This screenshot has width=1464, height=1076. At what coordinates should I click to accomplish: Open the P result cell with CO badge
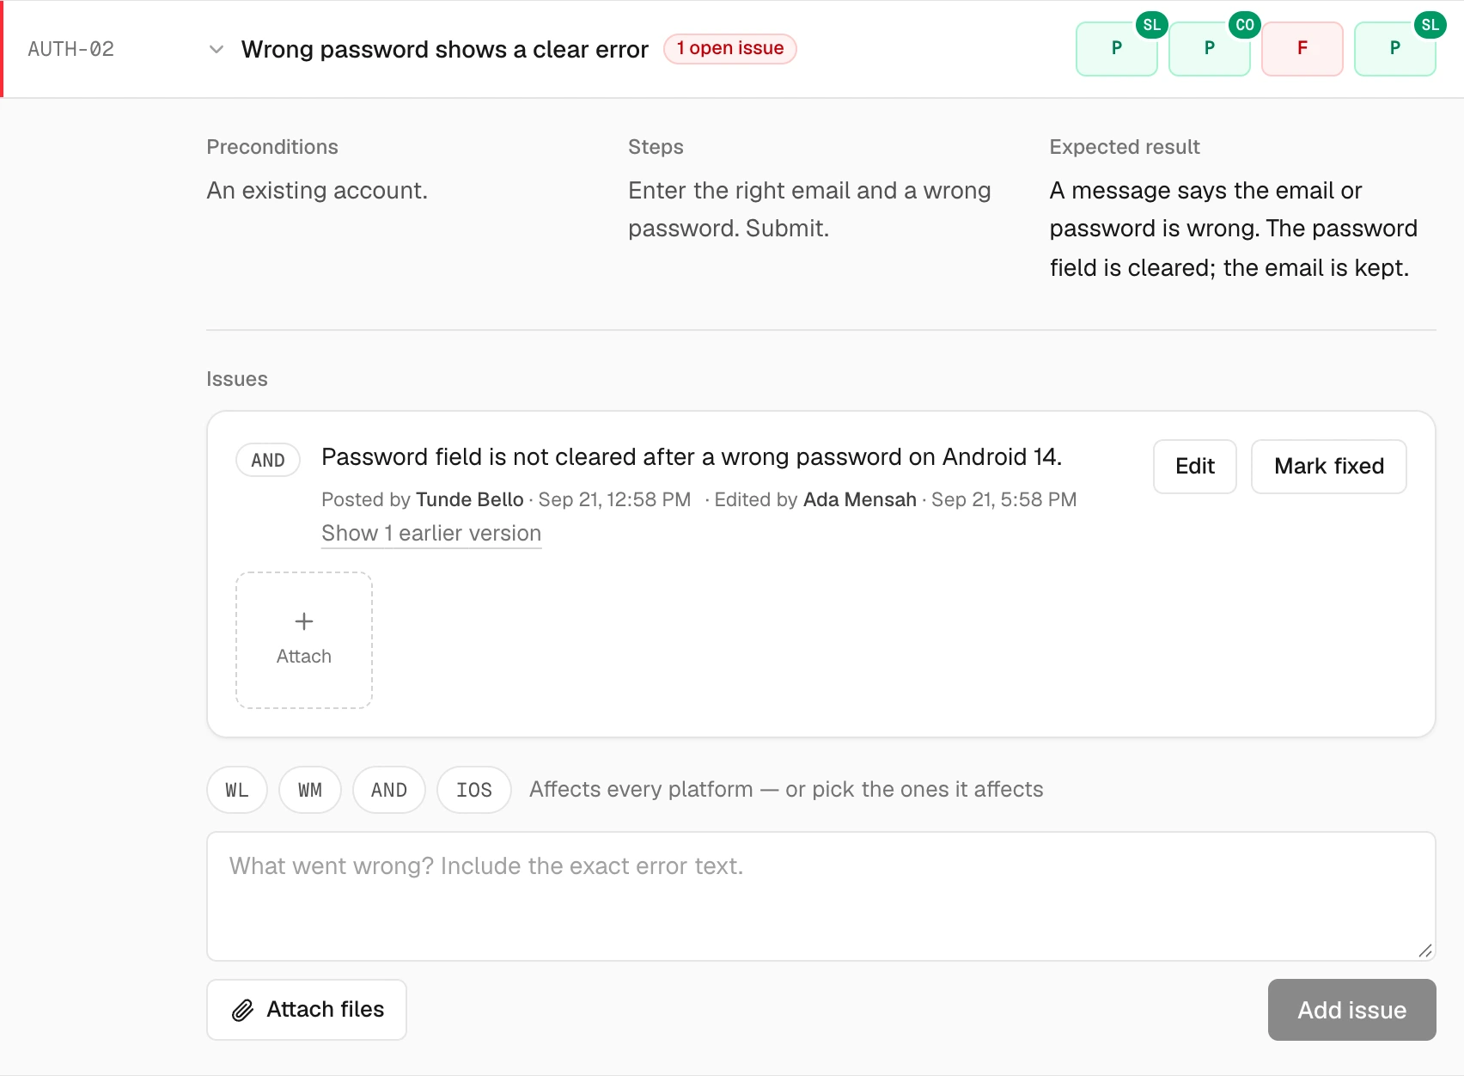tap(1210, 49)
